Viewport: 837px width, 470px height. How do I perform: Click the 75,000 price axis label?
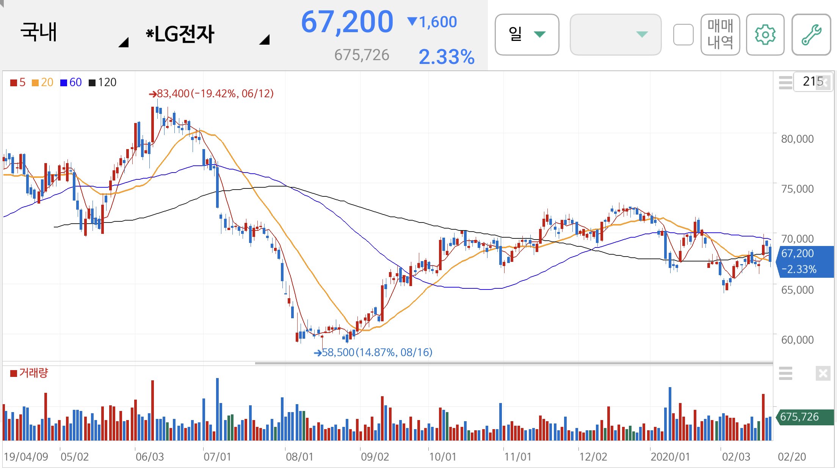[x=797, y=189]
